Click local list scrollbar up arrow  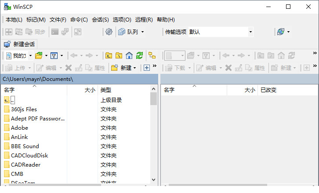tap(154, 89)
